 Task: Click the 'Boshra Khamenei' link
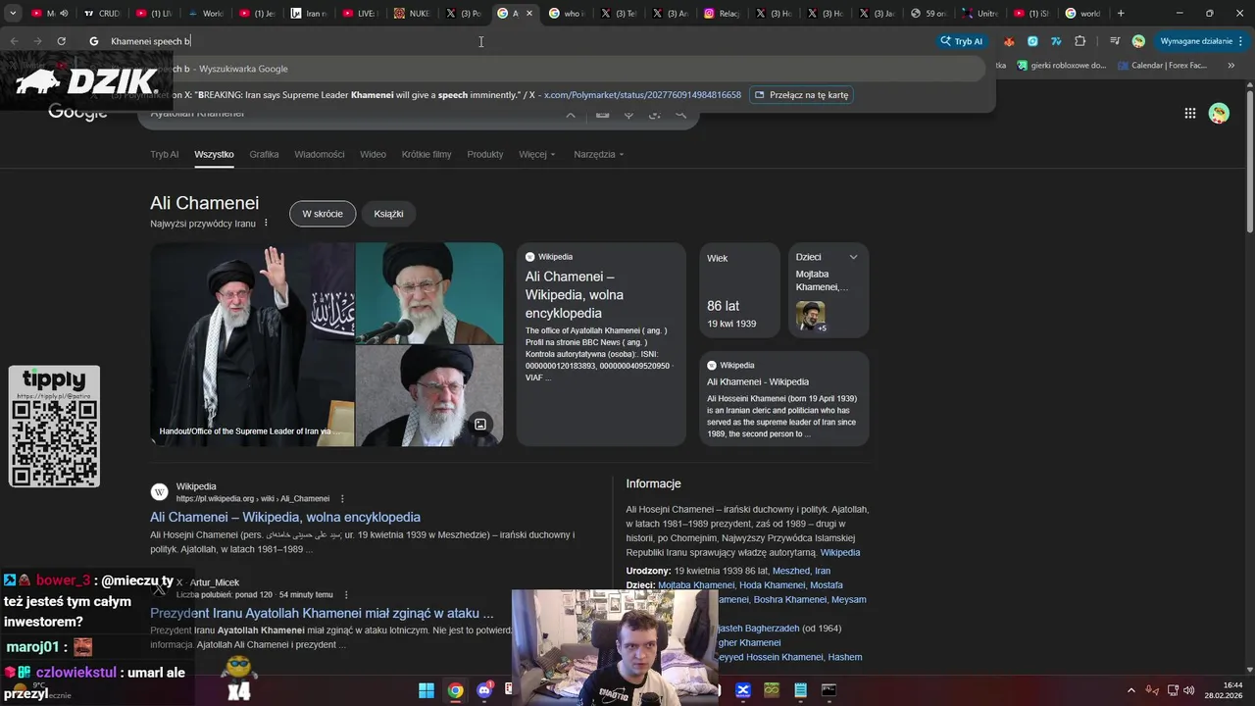[x=790, y=599]
